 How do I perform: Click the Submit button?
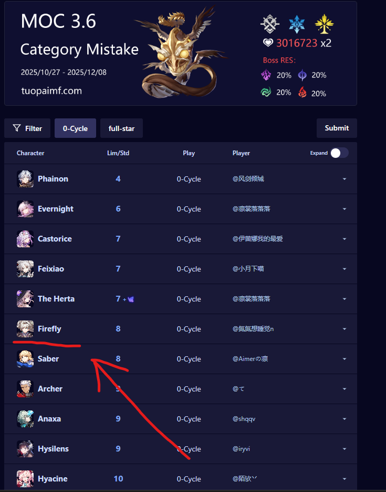point(337,128)
